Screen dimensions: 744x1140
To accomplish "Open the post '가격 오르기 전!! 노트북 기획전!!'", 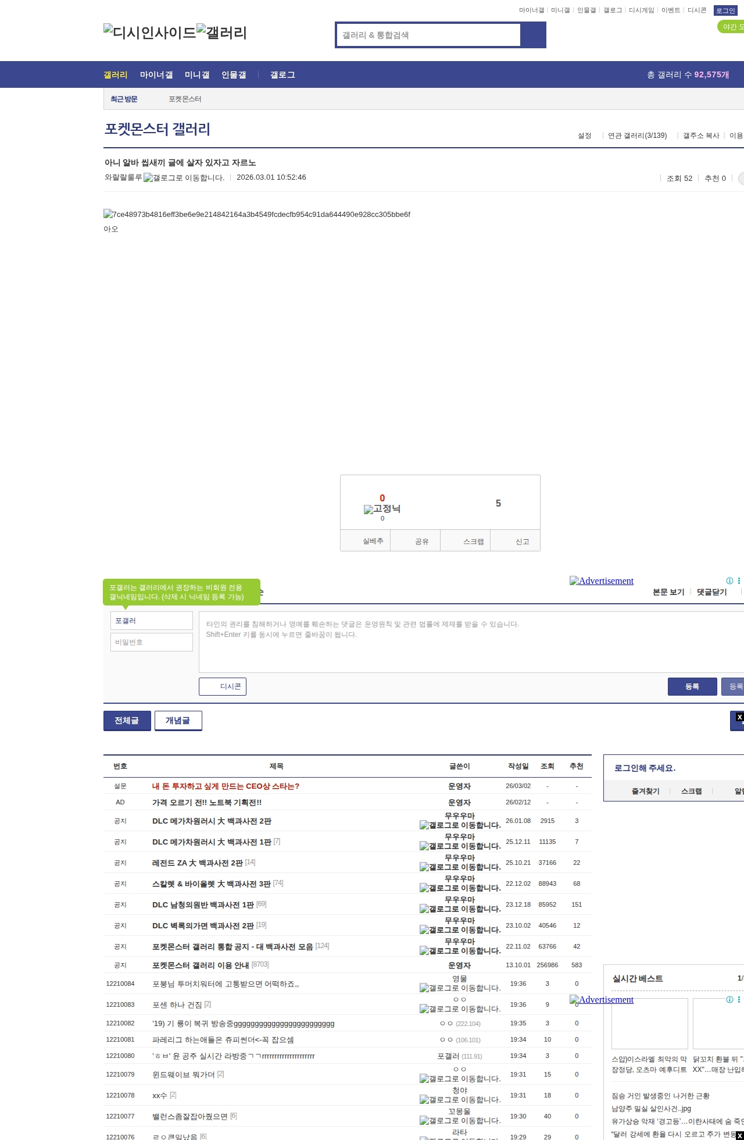I will 207,803.
